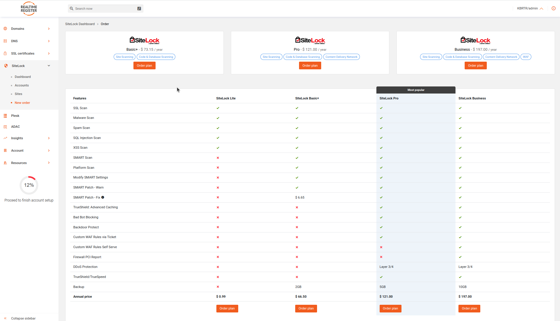Viewport: 560px width, 321px height.
Task: Order plan on the Basic+ card
Action: tap(144, 65)
